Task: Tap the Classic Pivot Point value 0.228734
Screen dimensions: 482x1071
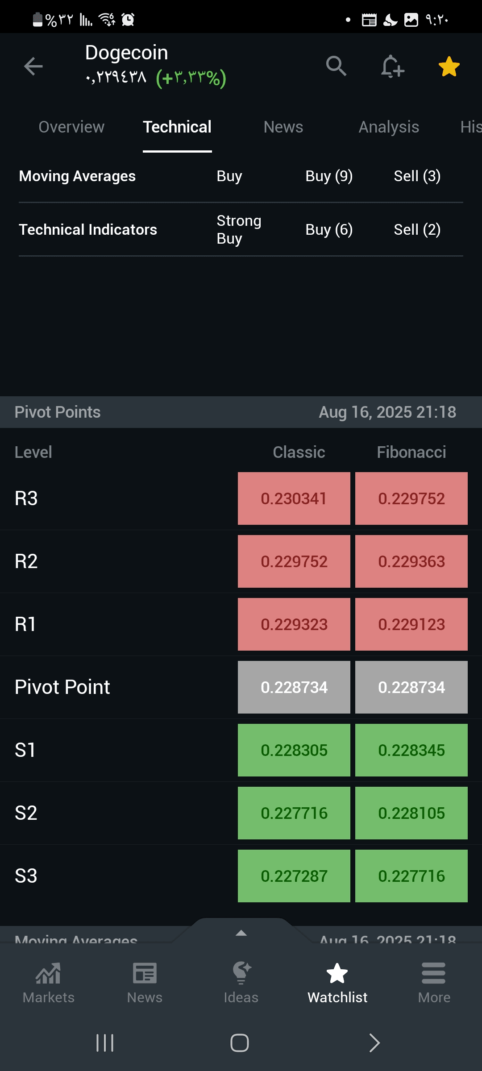Action: (294, 687)
